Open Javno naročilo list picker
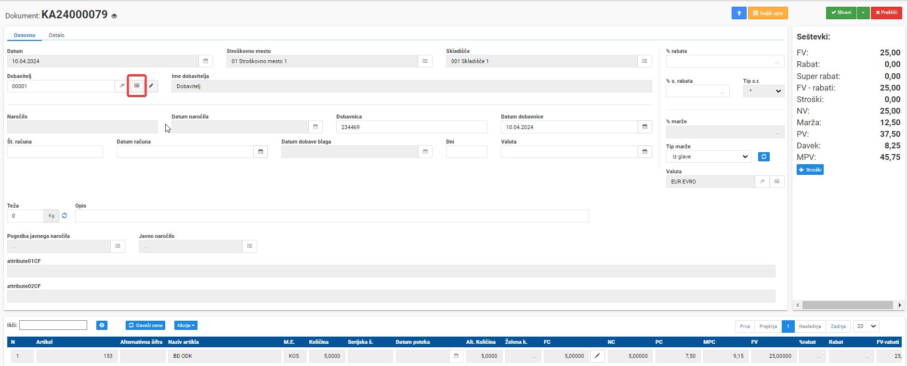Image resolution: width=907 pixels, height=366 pixels. (x=250, y=246)
